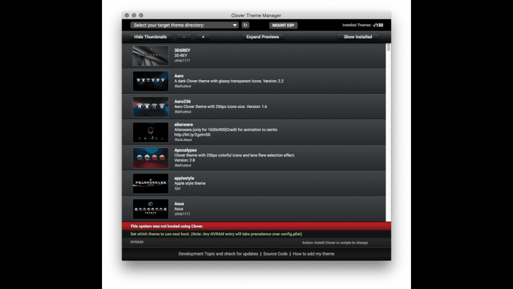This screenshot has height=289, width=513.
Task: Select the 3DGREY theme title
Action: tap(182, 50)
